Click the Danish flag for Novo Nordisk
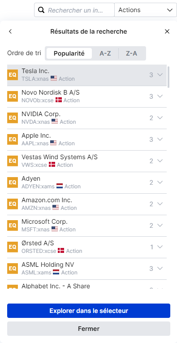Screen dimensions: 177x343 pyautogui.click(x=59, y=100)
